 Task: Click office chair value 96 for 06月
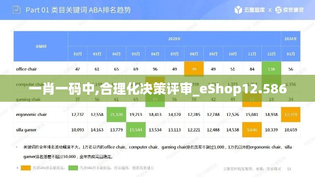click(x=155, y=69)
